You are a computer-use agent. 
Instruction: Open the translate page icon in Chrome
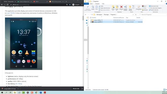67,5
